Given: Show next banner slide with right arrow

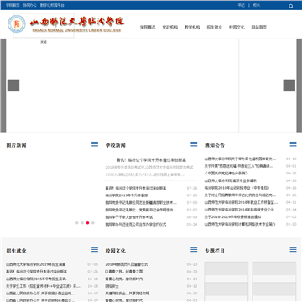Looking at the screenshot, I should [x=289, y=86].
